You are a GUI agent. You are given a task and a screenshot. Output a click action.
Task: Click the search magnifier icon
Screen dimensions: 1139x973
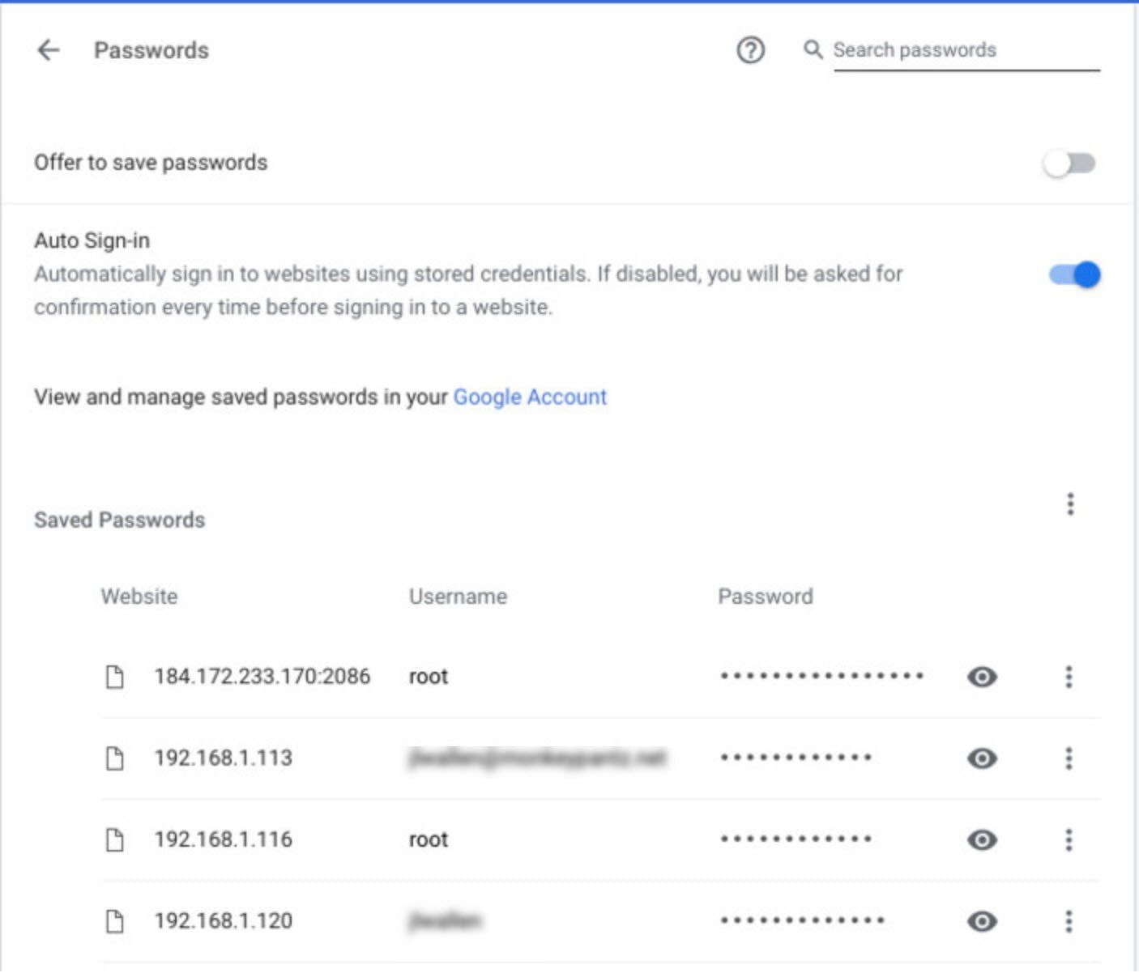point(813,49)
